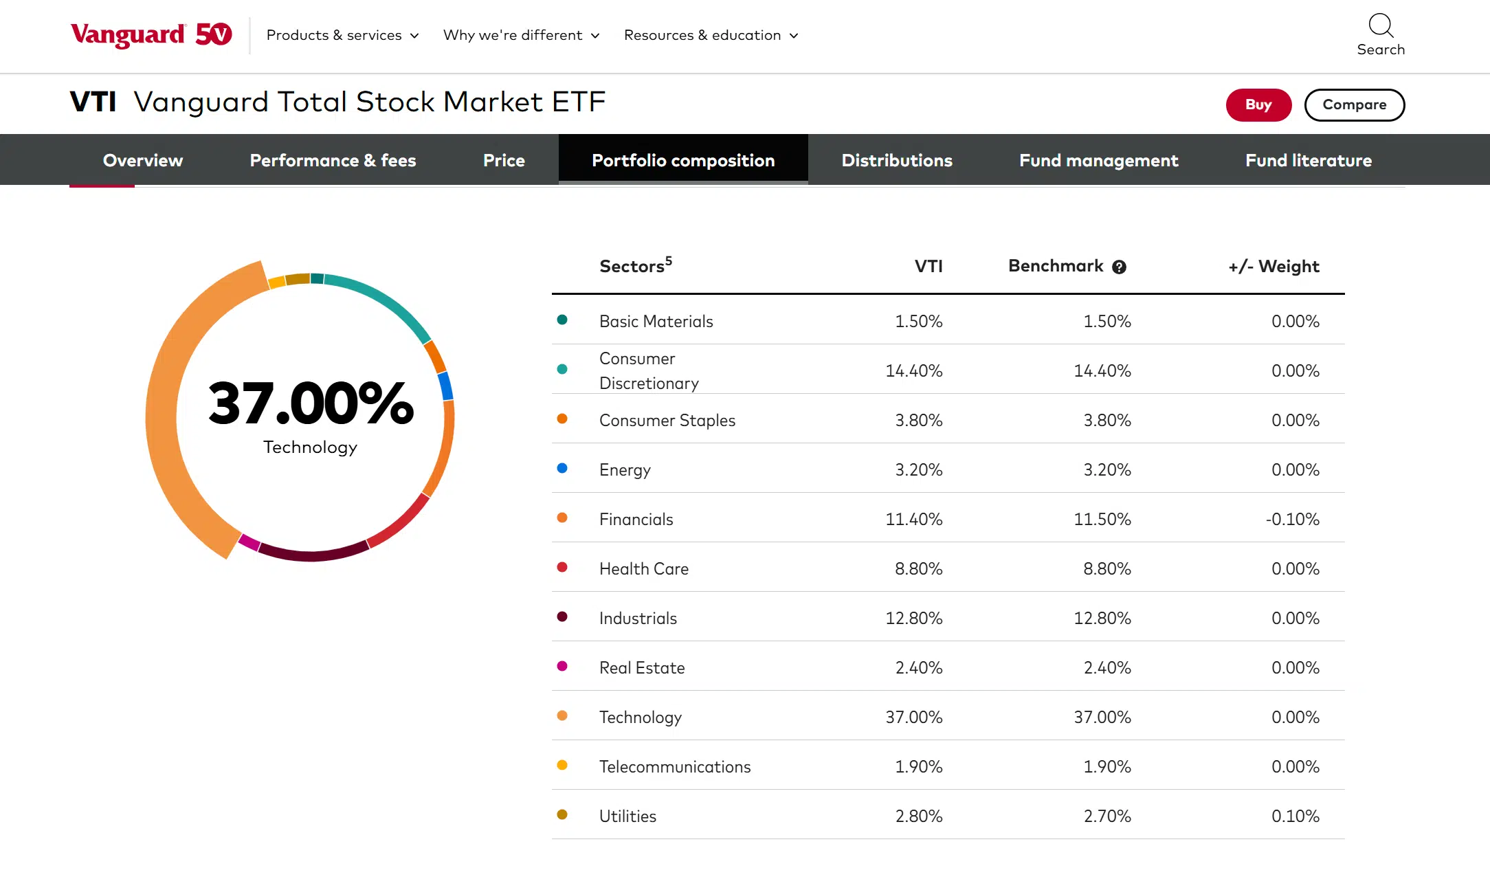Go to the Fund literature tab
This screenshot has width=1490, height=877.
1309,160
